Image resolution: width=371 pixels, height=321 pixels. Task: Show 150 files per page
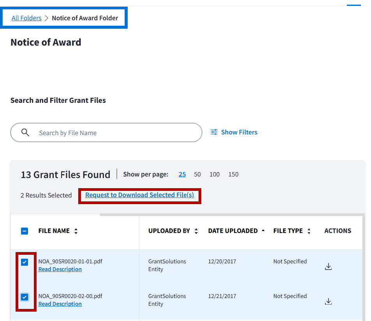233,174
